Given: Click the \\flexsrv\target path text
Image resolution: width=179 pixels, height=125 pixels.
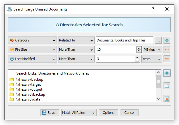Looking at the screenshot, I should tap(28, 84).
